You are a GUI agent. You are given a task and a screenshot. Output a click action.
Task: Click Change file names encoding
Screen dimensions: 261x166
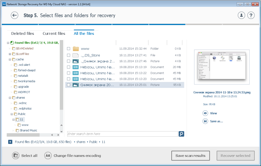point(77,156)
